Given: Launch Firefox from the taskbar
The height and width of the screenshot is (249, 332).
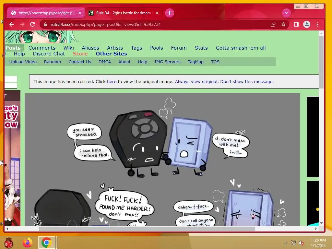Looking at the screenshot, I should pyautogui.click(x=28, y=243).
